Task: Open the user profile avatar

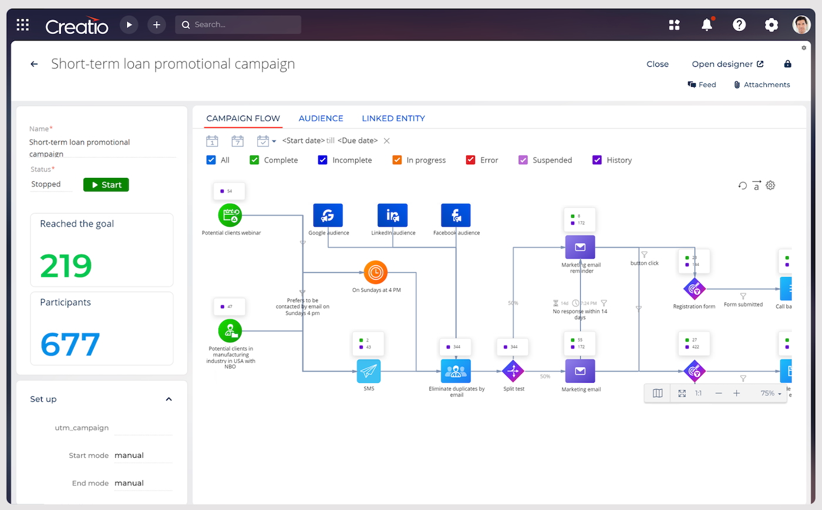Action: tap(801, 25)
